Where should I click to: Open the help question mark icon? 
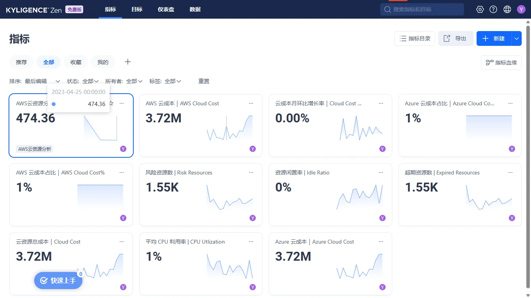pos(493,9)
